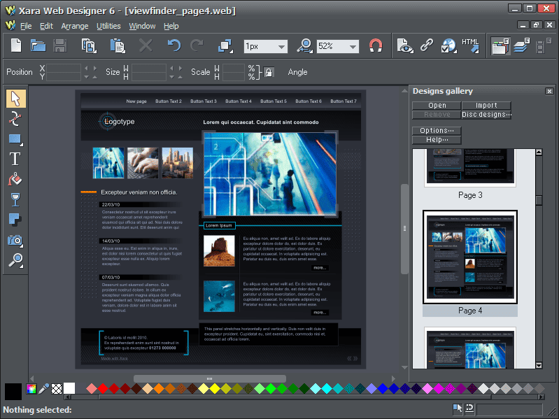Select the Selector arrow tool
The height and width of the screenshot is (419, 559).
[15, 99]
